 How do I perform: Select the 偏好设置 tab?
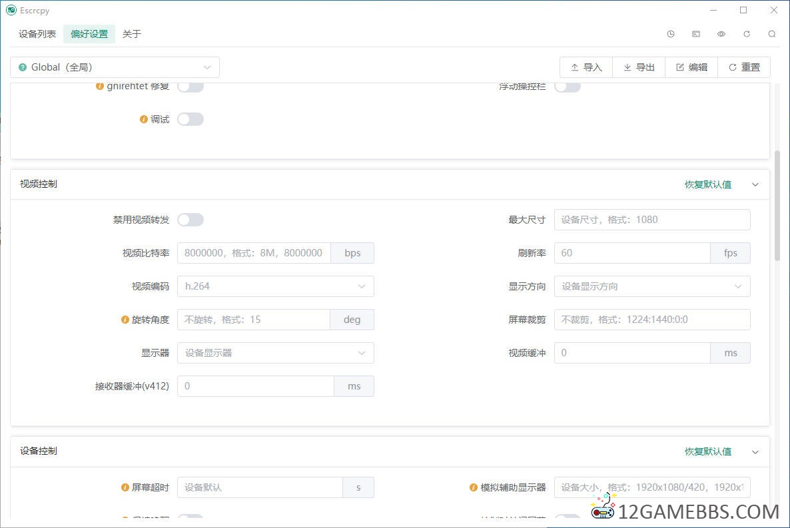coord(89,34)
